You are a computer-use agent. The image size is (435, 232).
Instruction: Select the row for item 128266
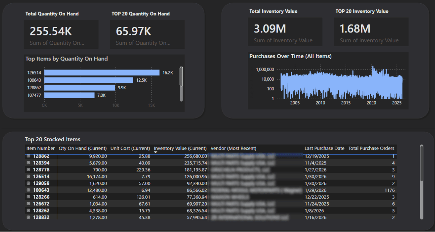click(x=145, y=197)
